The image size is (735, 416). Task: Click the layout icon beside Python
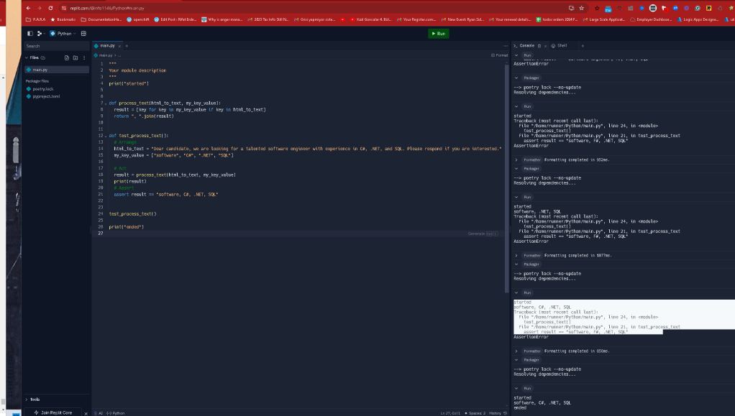tap(83, 34)
